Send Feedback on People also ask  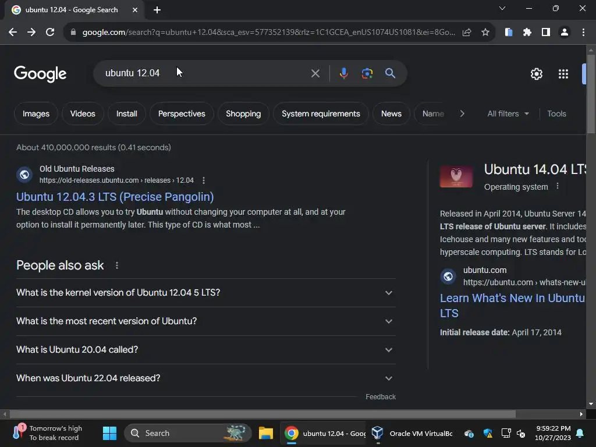click(381, 397)
